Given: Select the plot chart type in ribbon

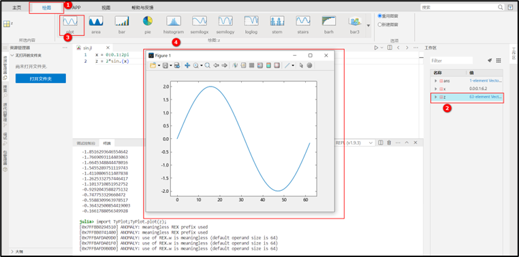Looking at the screenshot, I should [70, 25].
